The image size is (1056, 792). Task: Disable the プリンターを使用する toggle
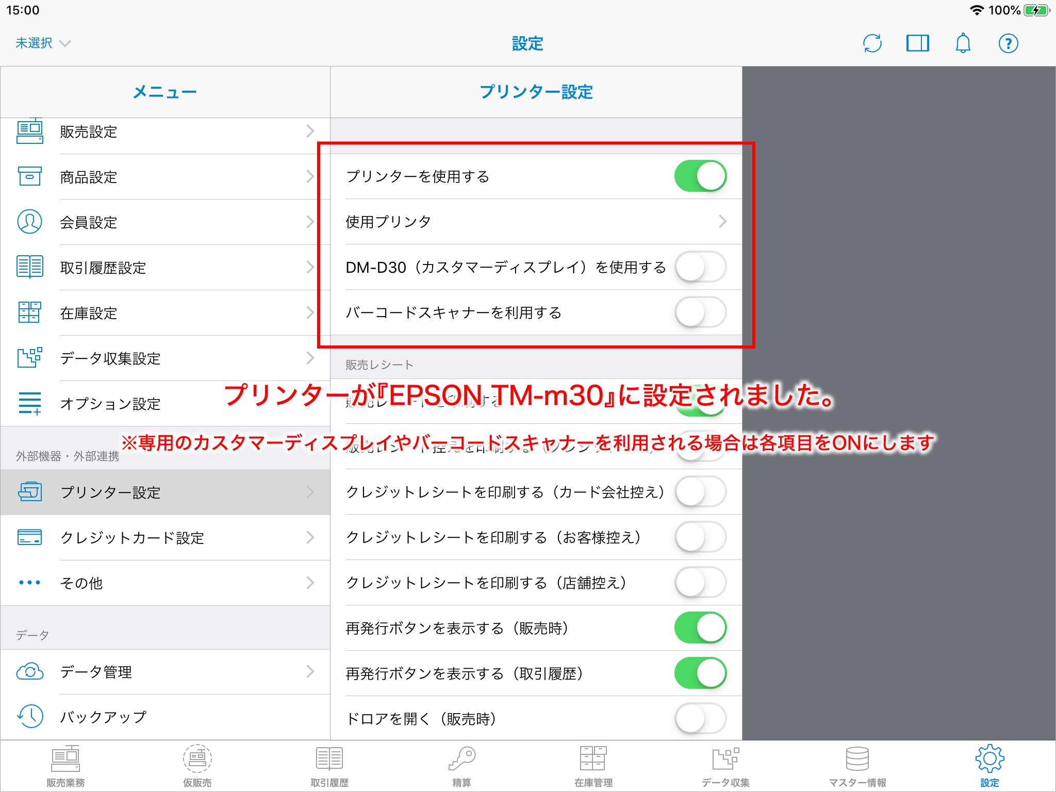(700, 176)
